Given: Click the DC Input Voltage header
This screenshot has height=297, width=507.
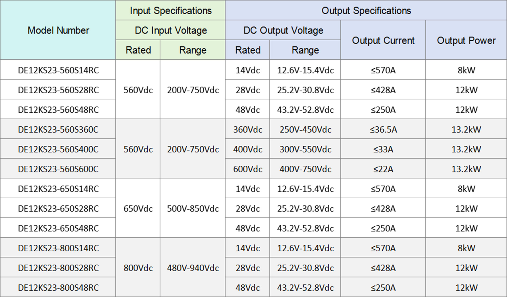Looking at the screenshot, I should 171,30.
